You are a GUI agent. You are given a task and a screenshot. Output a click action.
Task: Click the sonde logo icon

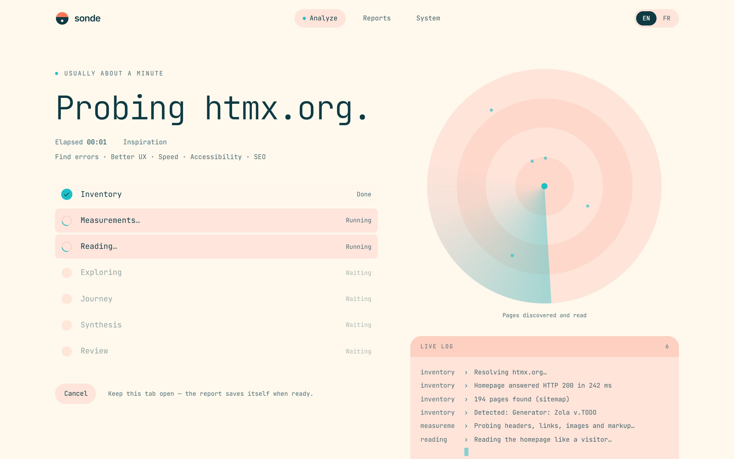click(x=62, y=18)
